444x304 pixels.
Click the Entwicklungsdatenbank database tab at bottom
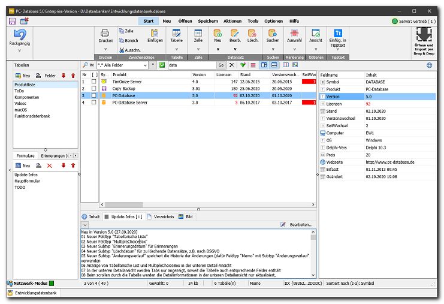[32, 293]
